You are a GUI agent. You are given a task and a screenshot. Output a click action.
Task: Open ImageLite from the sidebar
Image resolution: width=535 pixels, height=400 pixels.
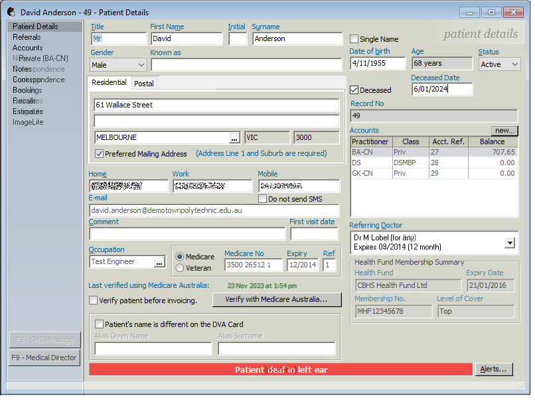tap(27, 122)
